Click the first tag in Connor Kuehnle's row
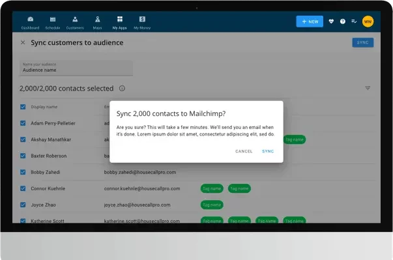Viewport: 393px width, 260px height. [x=212, y=188]
